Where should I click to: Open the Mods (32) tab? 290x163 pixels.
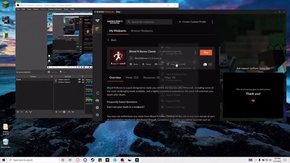132,77
